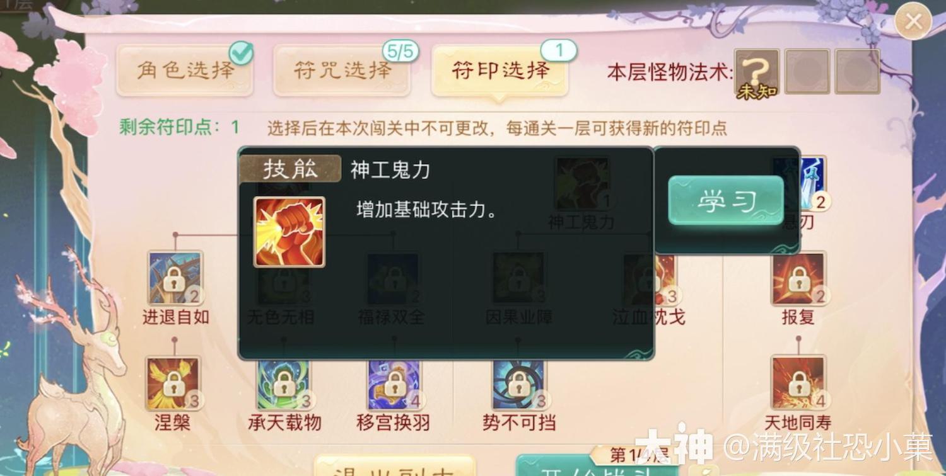Tap the 势不可挡 locked skill icon
The width and height of the screenshot is (946, 476).
518,384
